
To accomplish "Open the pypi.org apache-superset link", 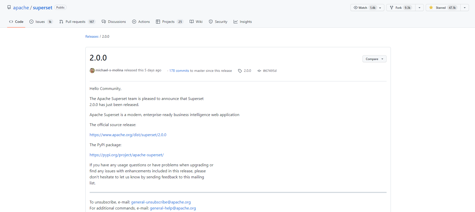I will coord(127,155).
